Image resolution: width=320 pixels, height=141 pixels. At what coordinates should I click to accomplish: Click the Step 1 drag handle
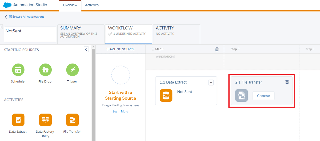coord(153,49)
